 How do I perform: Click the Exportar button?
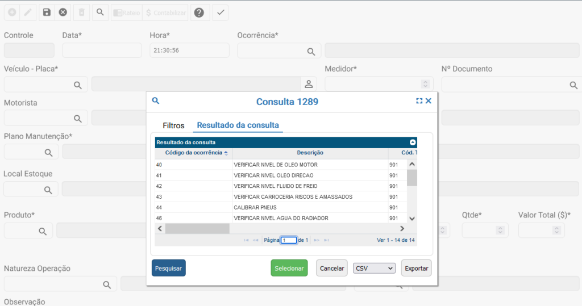click(x=416, y=268)
